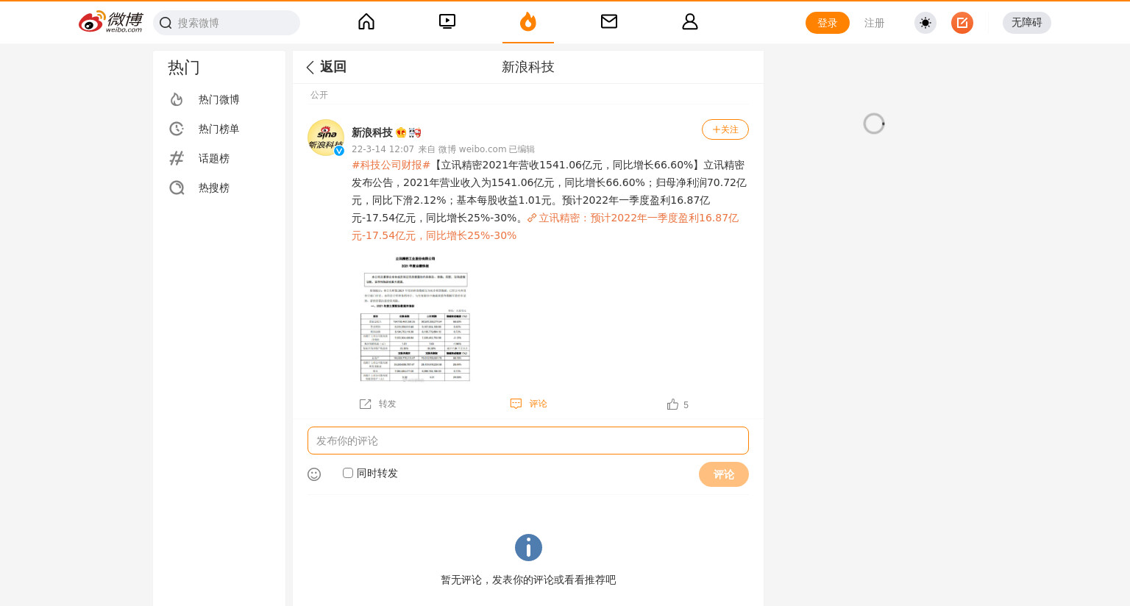1130x606 pixels.
Task: Click the flame icon beside 热门微博
Action: [x=177, y=99]
